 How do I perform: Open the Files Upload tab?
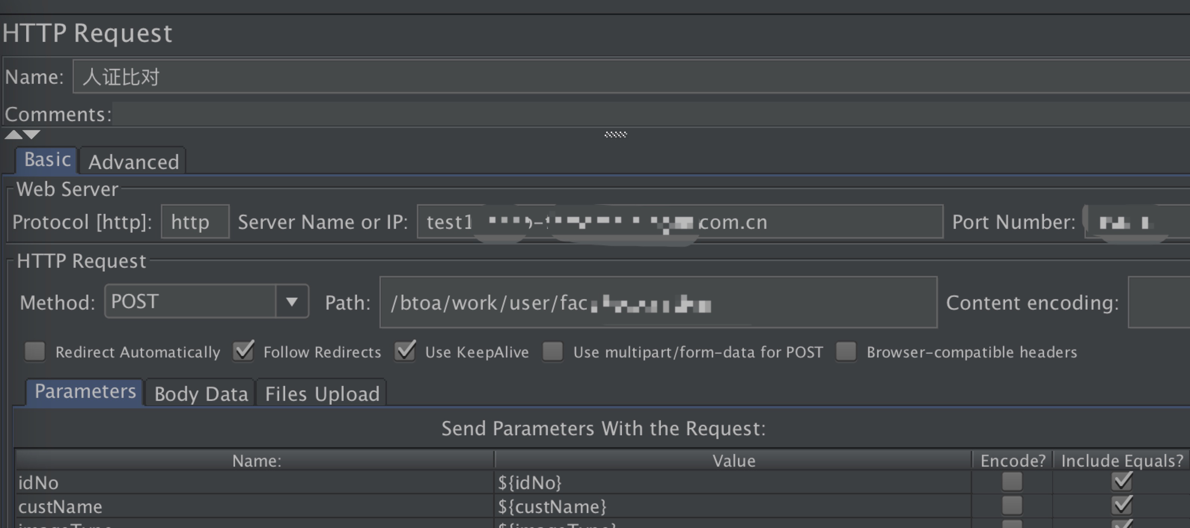click(x=322, y=394)
